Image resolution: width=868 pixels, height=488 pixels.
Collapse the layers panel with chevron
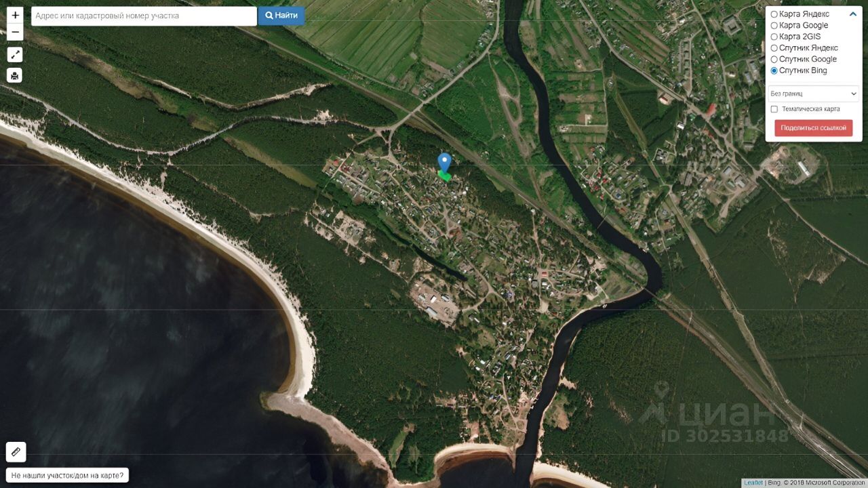(x=852, y=14)
